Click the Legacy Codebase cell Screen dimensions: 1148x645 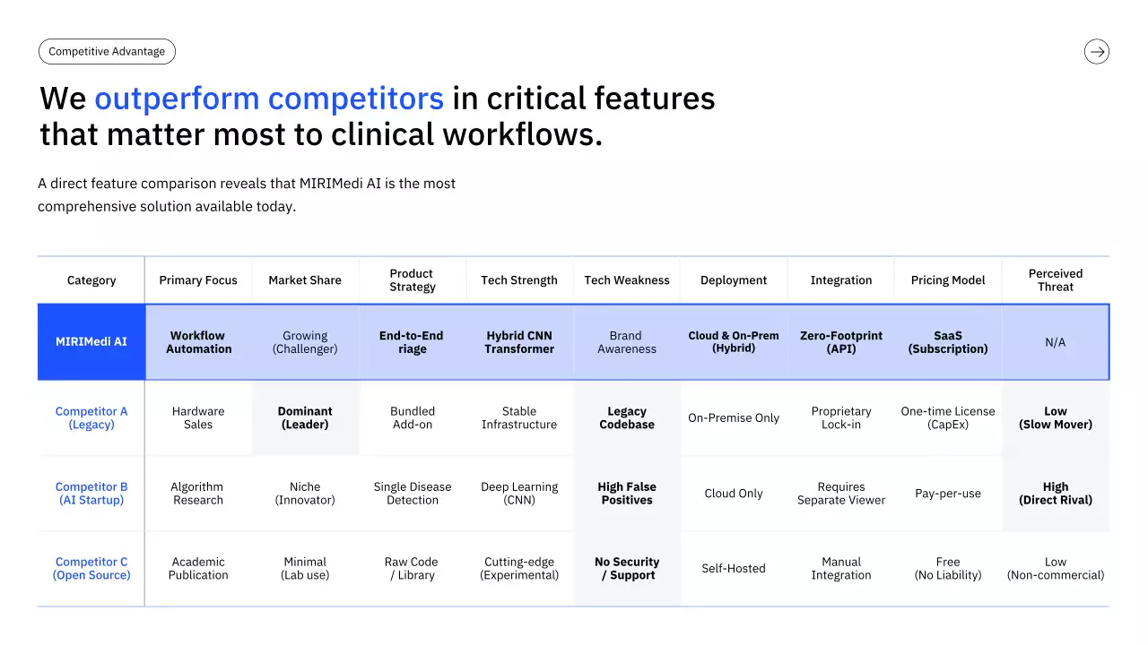pos(627,418)
